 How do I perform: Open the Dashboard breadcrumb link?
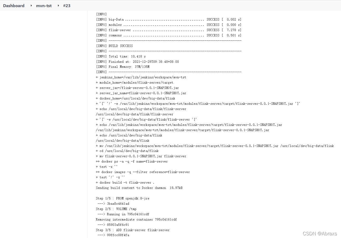point(14,6)
